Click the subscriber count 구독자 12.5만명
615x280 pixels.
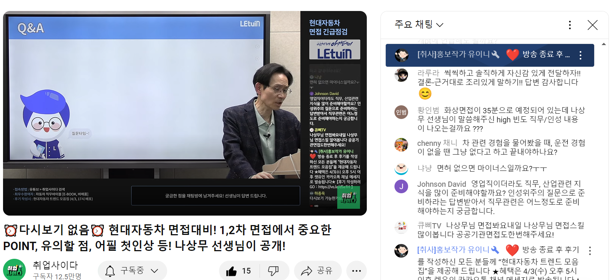coord(57,277)
